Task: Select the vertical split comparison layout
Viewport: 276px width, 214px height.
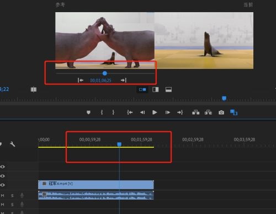Action: coord(156,89)
